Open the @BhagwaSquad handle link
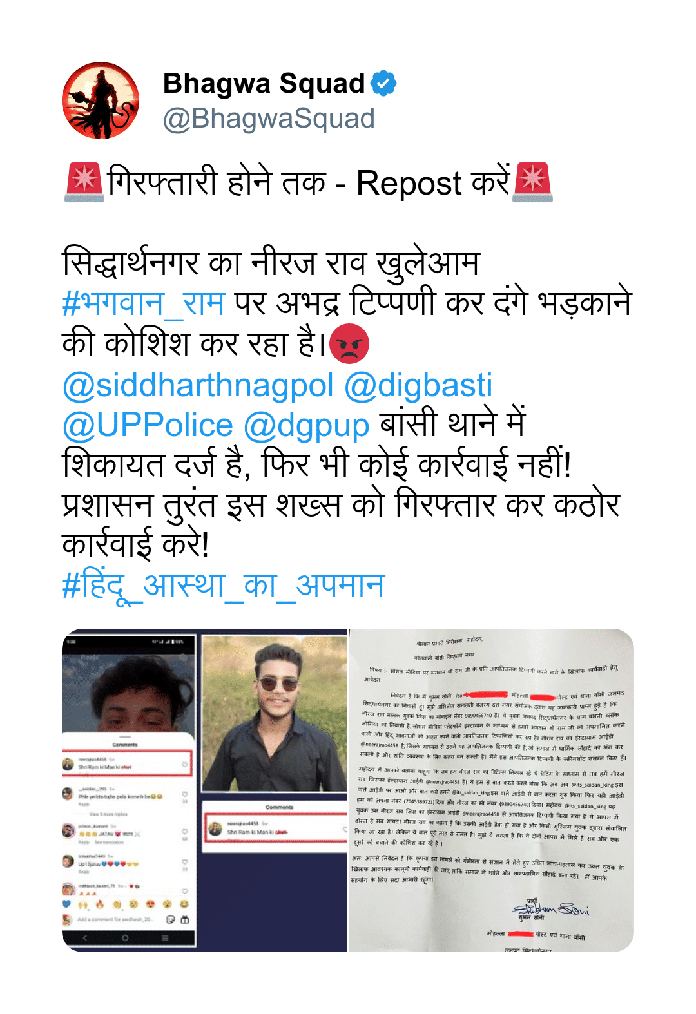This screenshot has height=1014, width=696. [269, 119]
